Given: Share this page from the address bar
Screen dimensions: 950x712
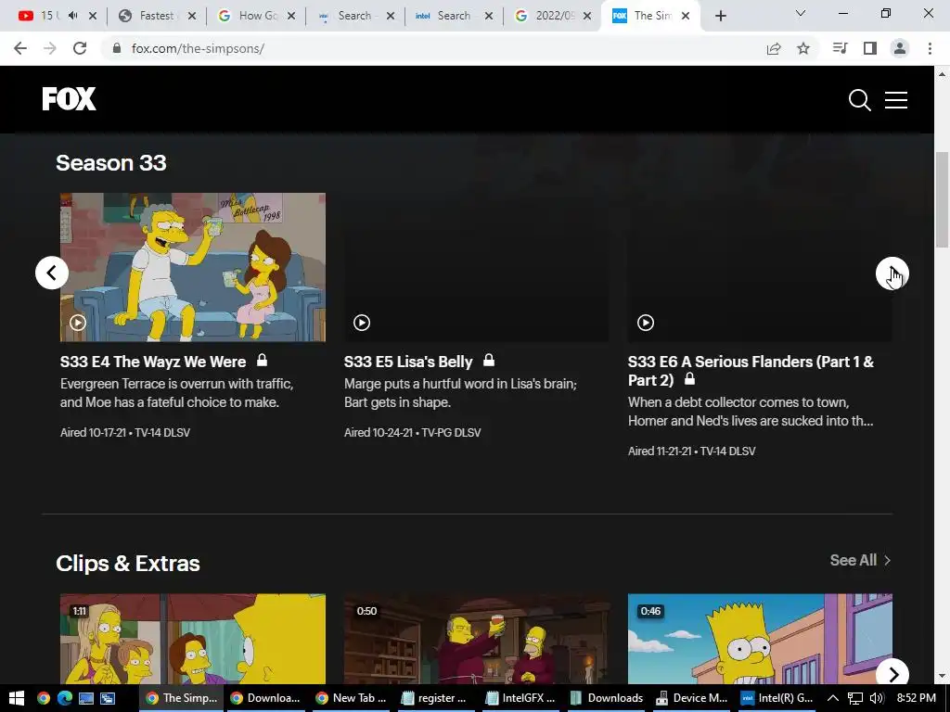Looking at the screenshot, I should pos(774,48).
